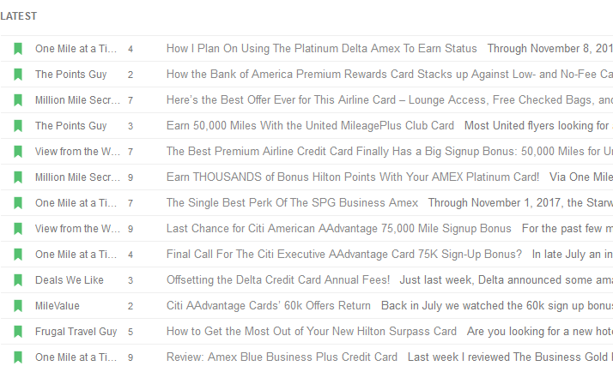Click bookmark icon beside SPG Business Amex article
The width and height of the screenshot is (613, 390).
(18, 203)
